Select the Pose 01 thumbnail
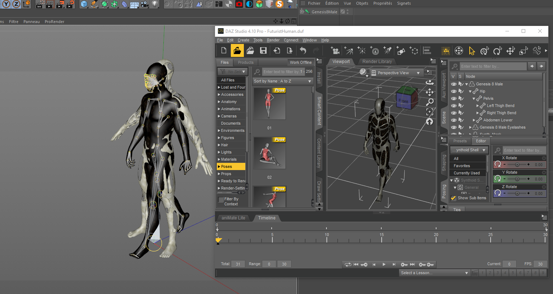This screenshot has height=294, width=553. [x=269, y=104]
